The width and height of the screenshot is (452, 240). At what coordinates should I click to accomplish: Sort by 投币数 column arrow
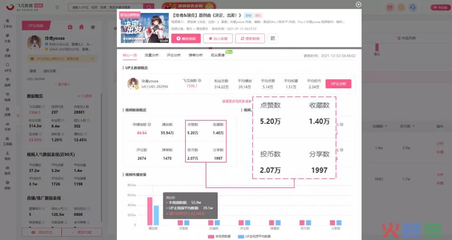tap(413, 126)
